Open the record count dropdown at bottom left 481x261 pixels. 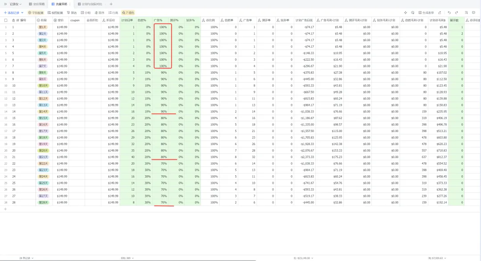pos(26,258)
